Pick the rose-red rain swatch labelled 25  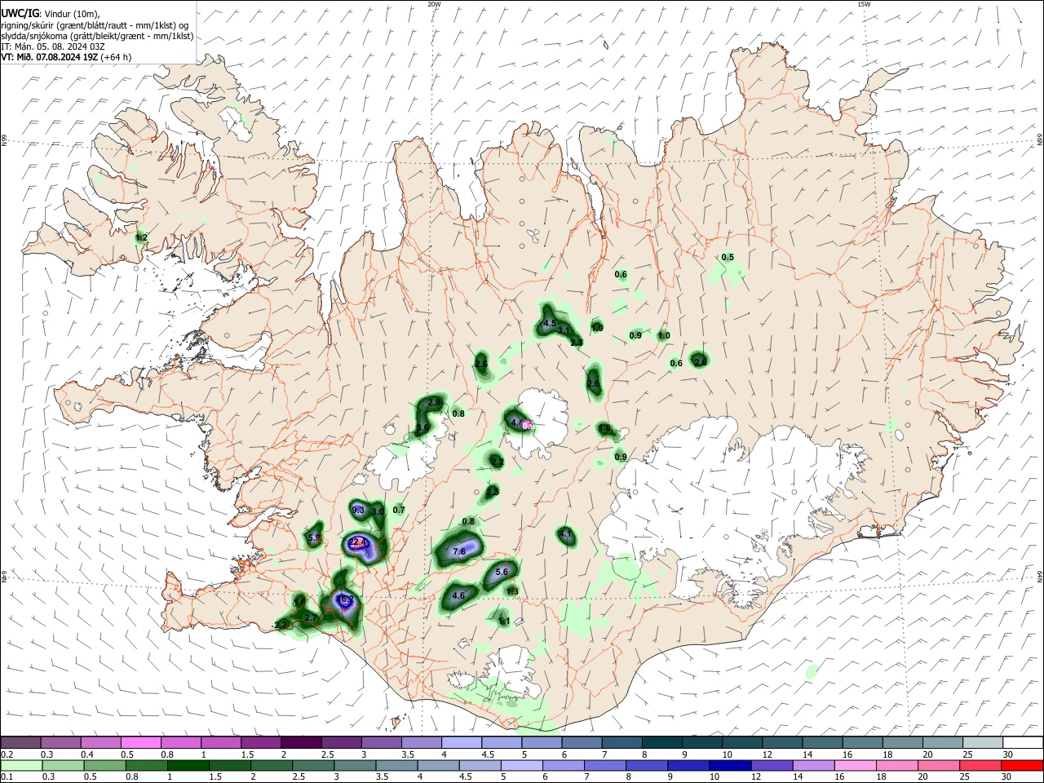(979, 766)
